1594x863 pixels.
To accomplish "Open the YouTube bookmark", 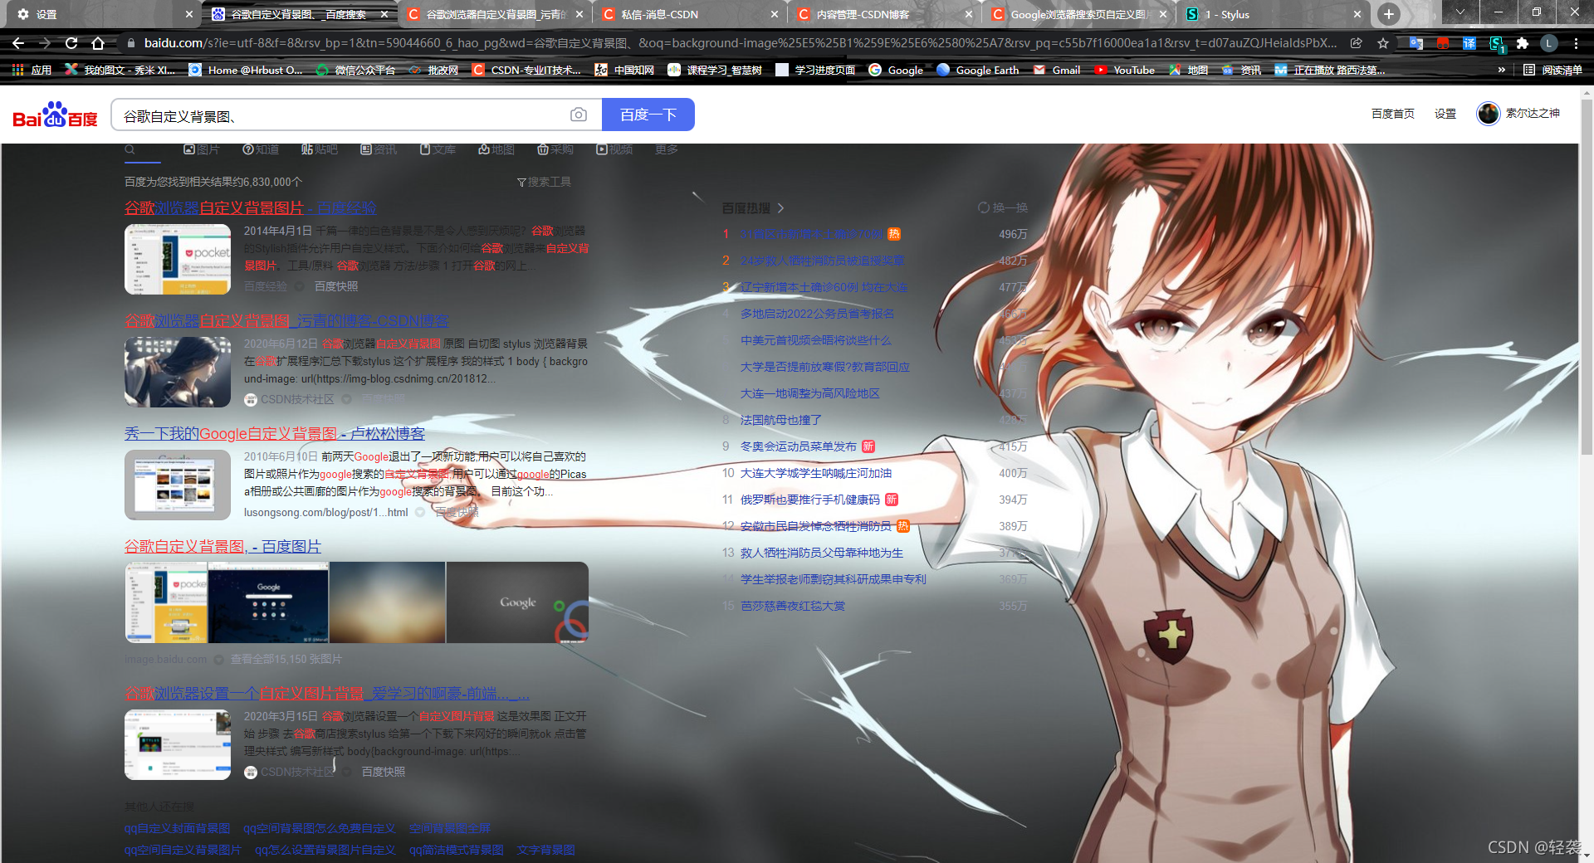I will tap(1124, 70).
